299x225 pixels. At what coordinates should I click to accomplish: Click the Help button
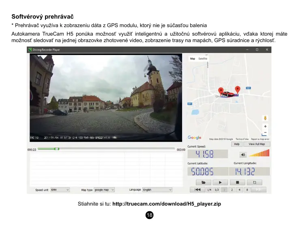pos(237,144)
